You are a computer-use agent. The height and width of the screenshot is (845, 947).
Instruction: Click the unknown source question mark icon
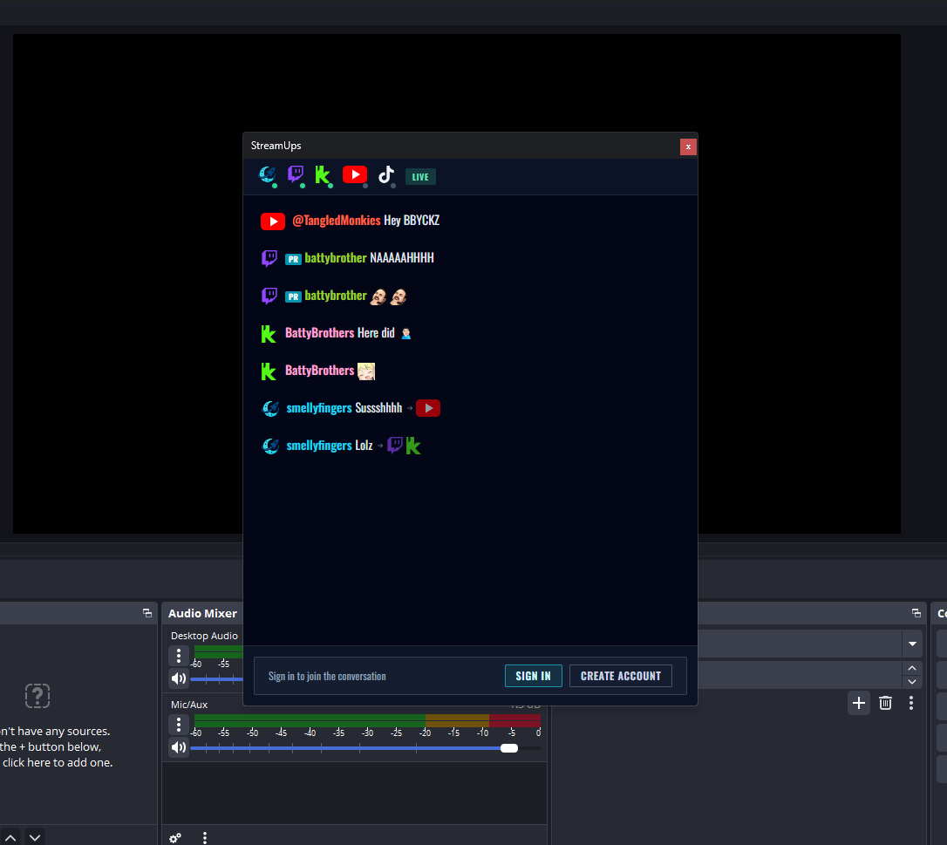37,696
